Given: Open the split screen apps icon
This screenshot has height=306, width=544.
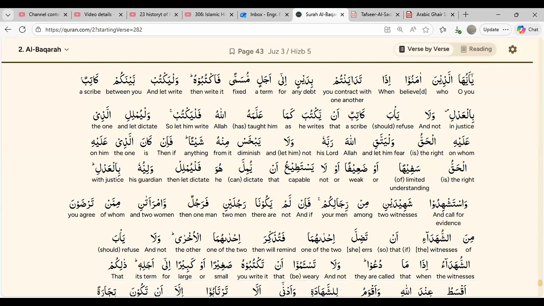Looking at the screenshot, I should (x=387, y=30).
